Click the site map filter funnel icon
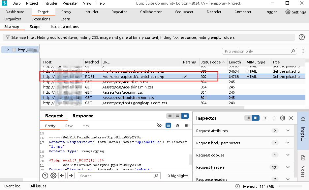 [8, 37]
